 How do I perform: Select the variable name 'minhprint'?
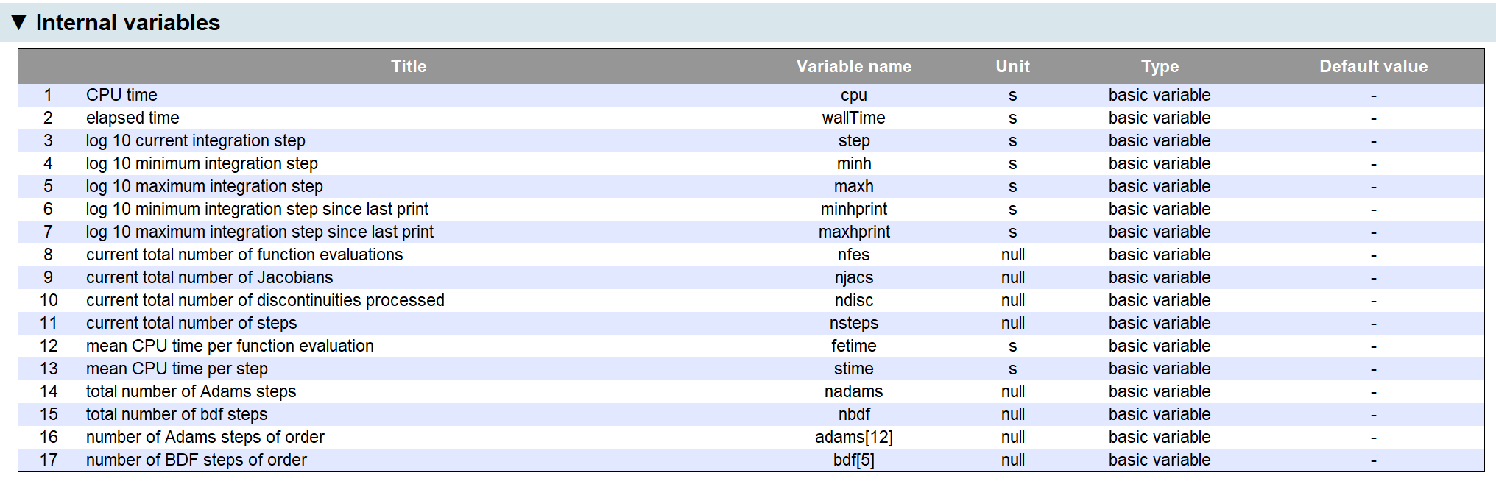854,209
